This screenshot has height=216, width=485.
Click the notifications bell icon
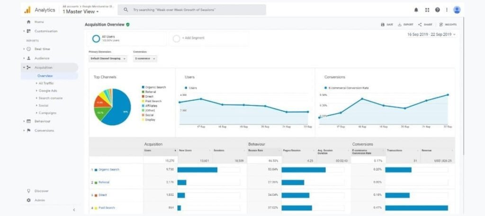[x=416, y=10]
